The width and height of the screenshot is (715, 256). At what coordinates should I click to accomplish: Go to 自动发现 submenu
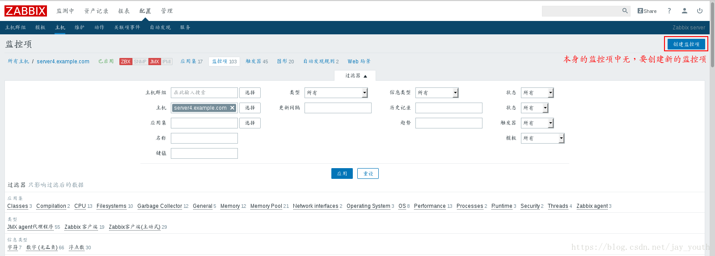coord(160,28)
